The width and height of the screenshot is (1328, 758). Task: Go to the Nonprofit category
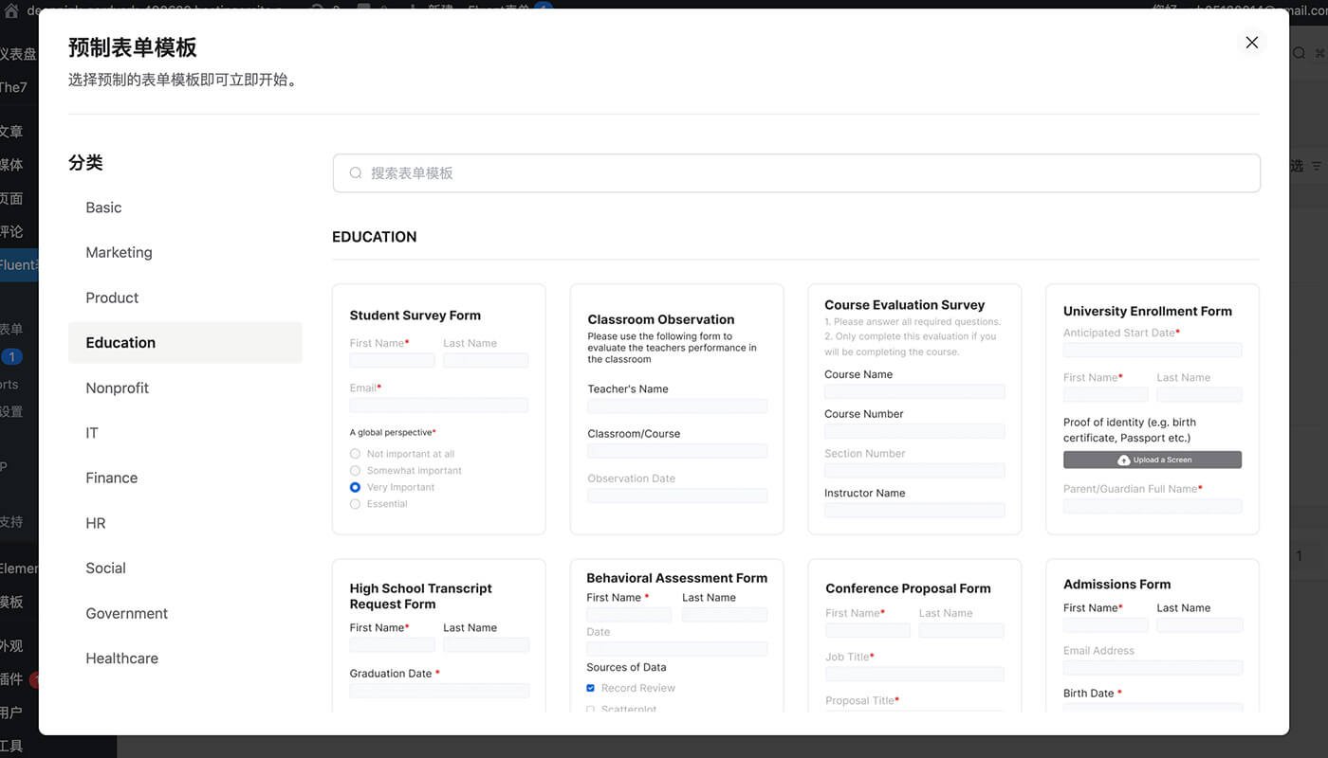coord(117,388)
